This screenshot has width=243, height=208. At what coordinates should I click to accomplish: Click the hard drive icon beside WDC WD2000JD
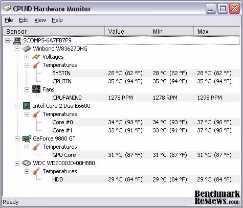point(27,163)
